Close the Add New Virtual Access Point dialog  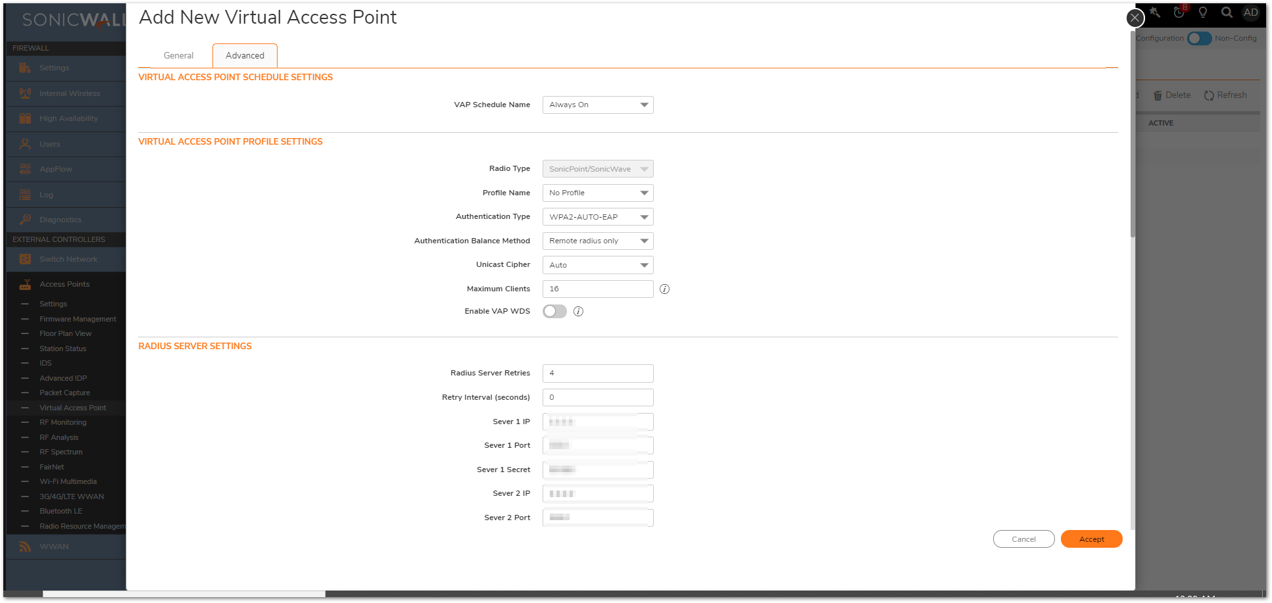(1135, 18)
